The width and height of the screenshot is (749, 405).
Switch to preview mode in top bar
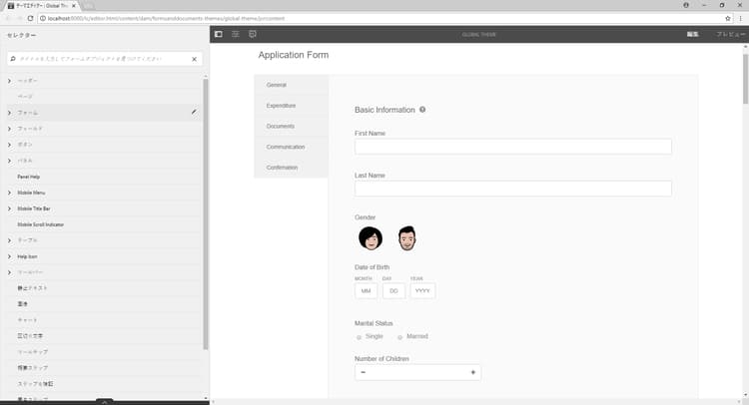click(730, 34)
